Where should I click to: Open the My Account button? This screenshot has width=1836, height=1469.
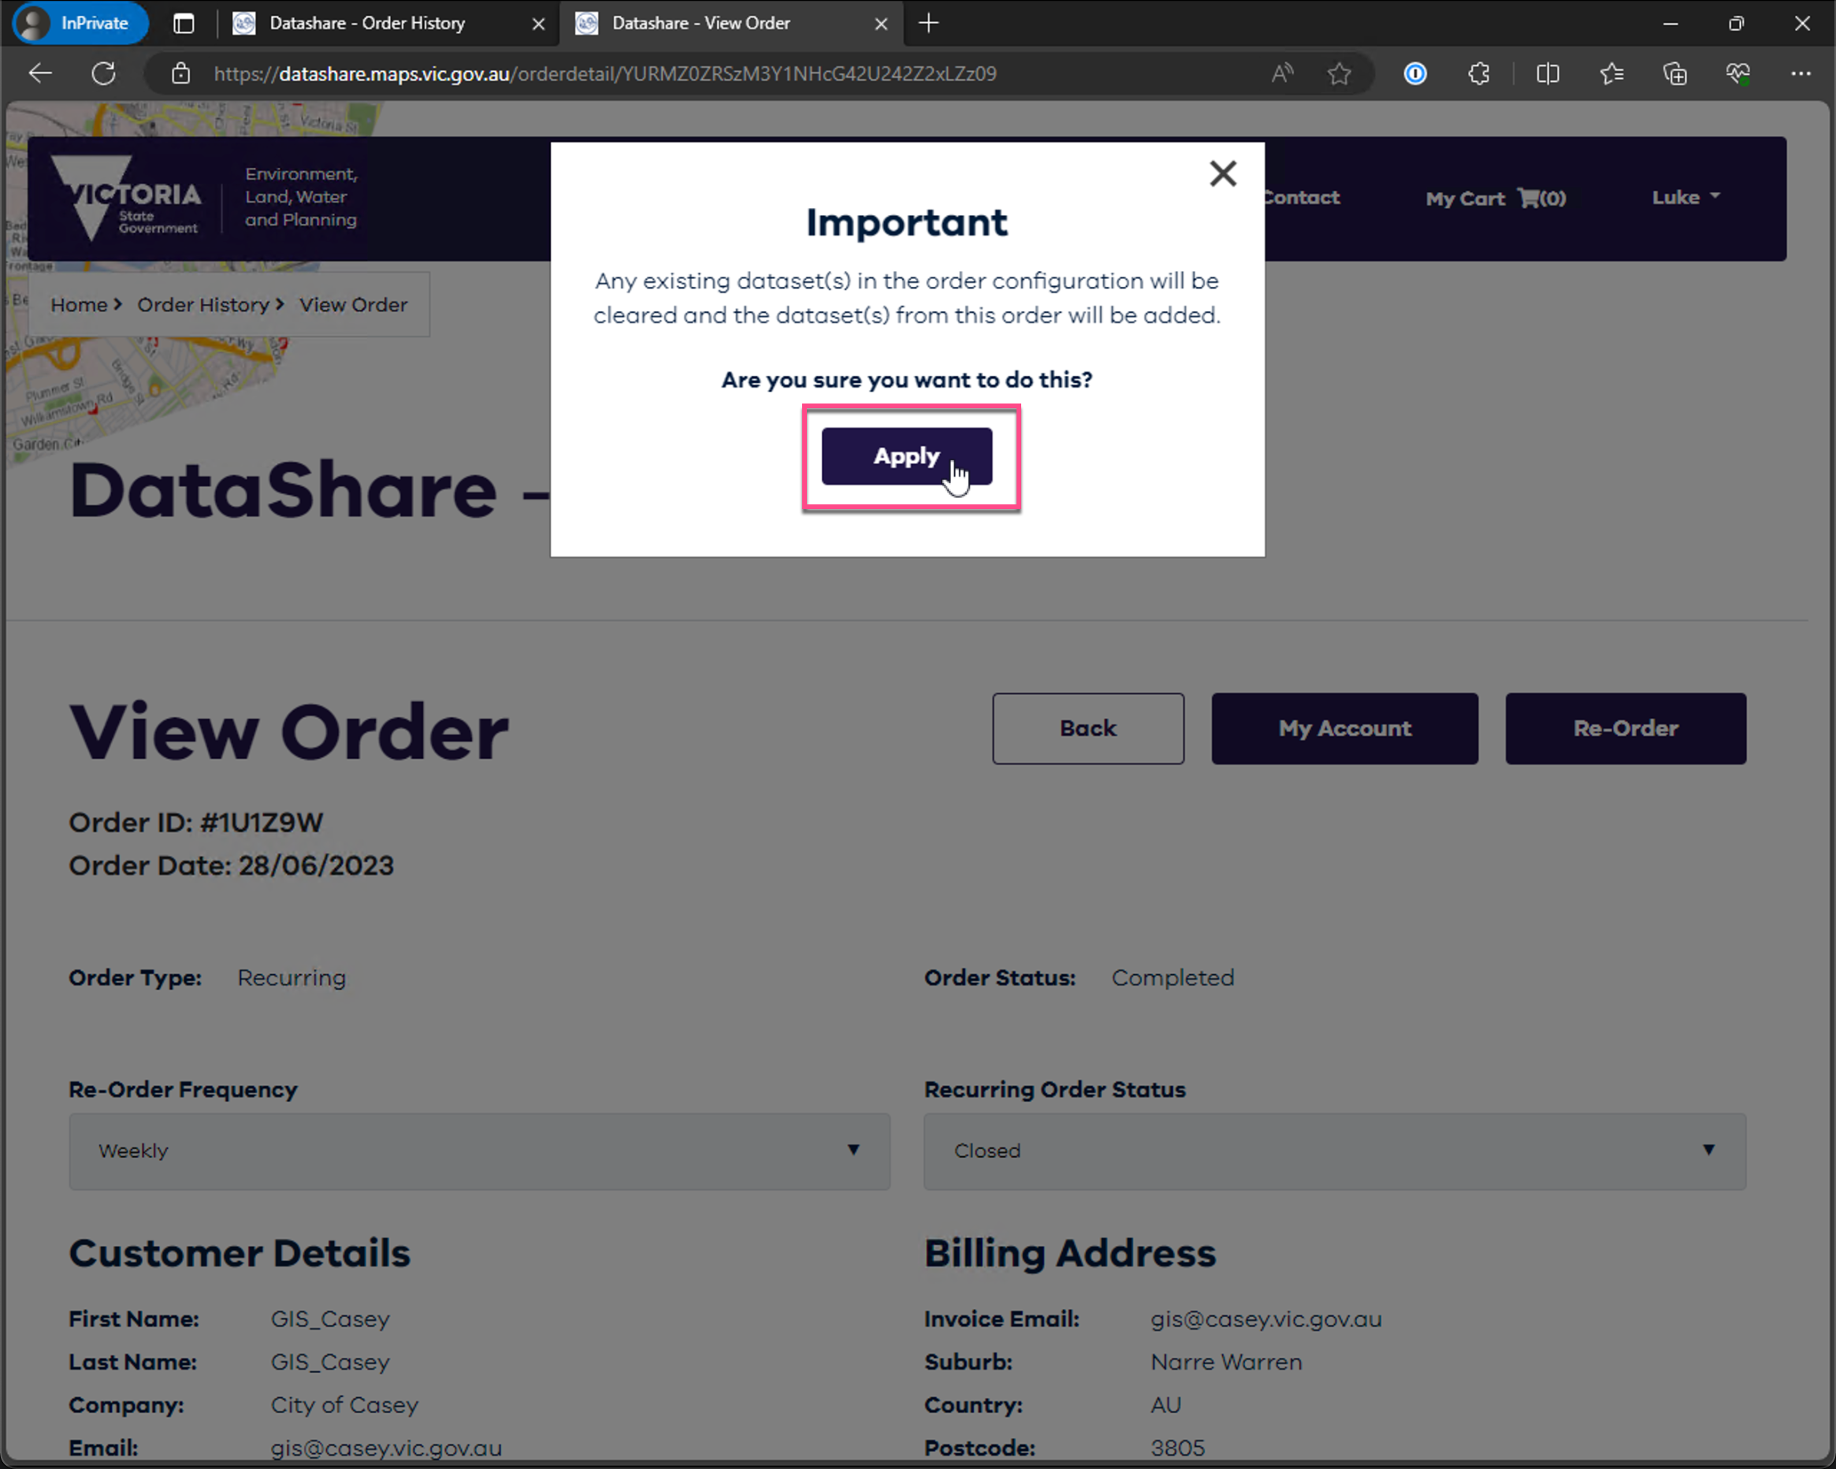pos(1344,728)
